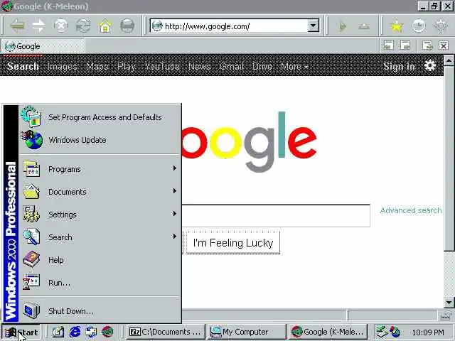Open the Bookmarks star icon
Image resolution: width=455 pixels, height=341 pixels.
(x=397, y=26)
